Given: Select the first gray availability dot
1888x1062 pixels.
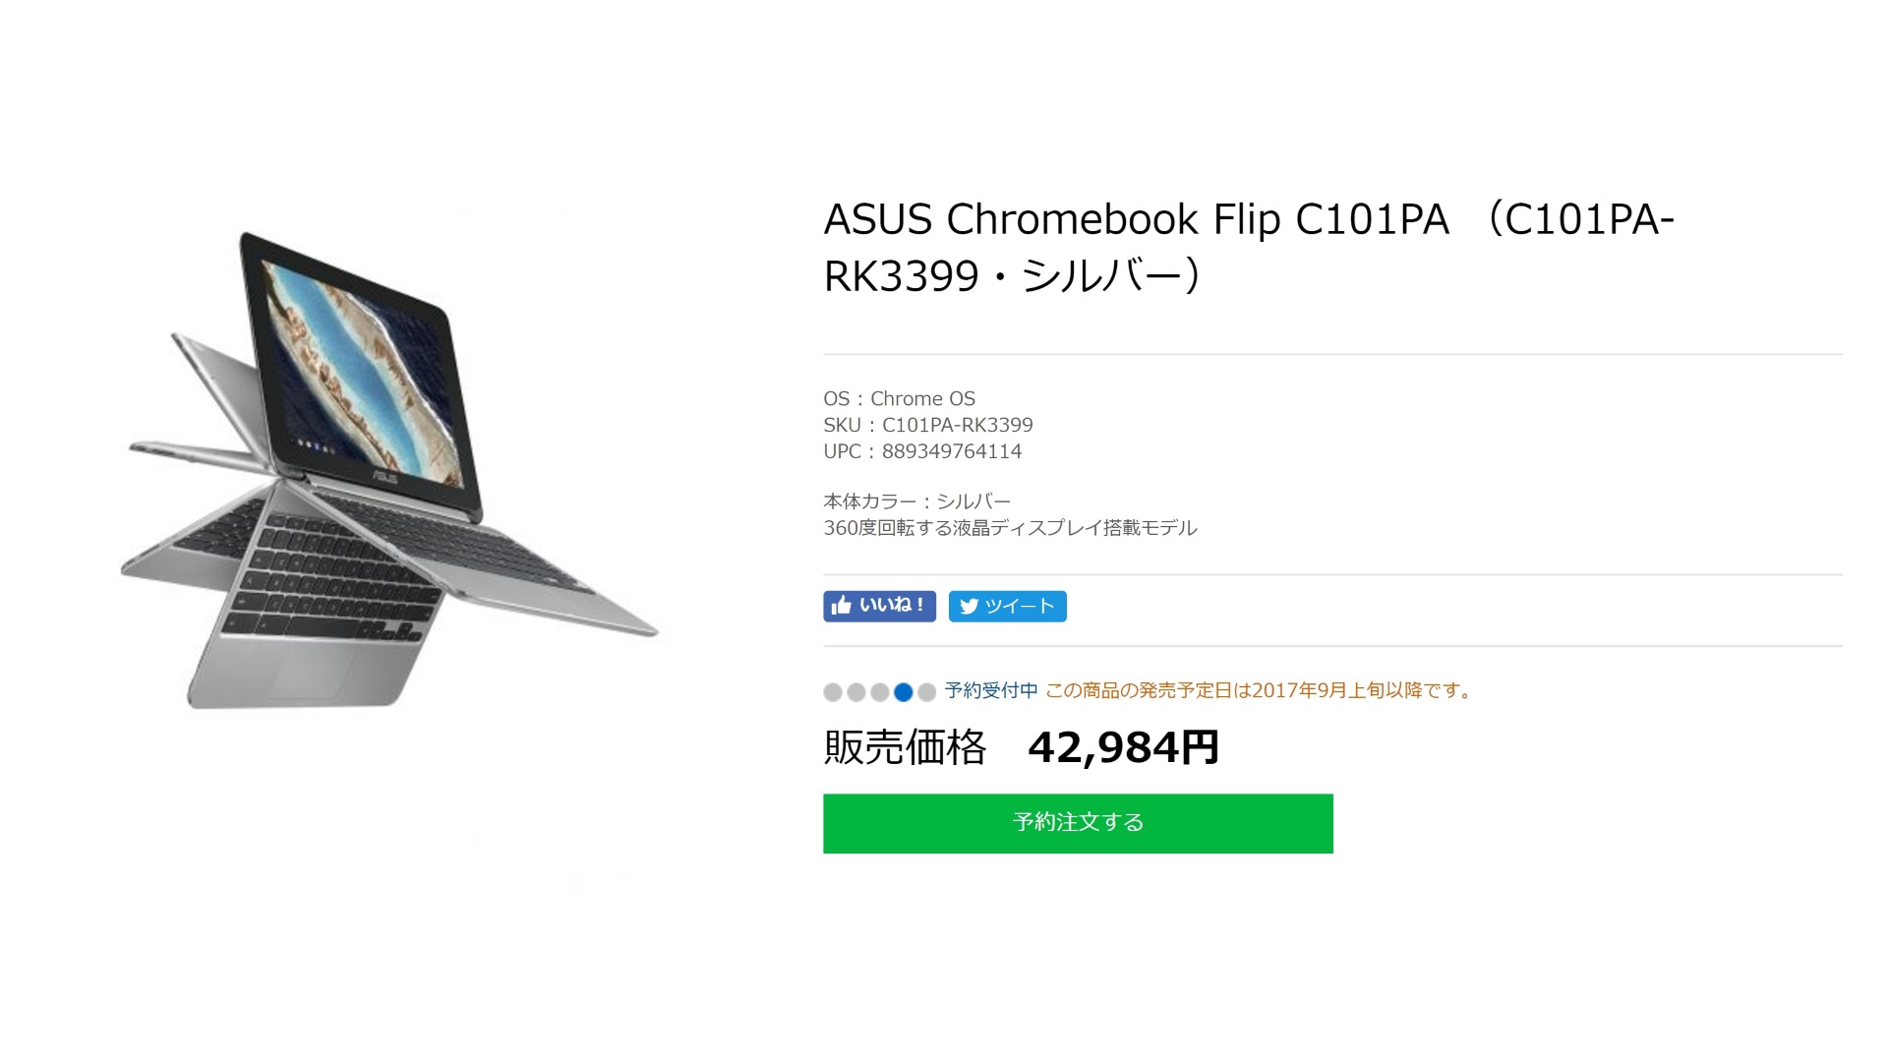Looking at the screenshot, I should pos(833,692).
